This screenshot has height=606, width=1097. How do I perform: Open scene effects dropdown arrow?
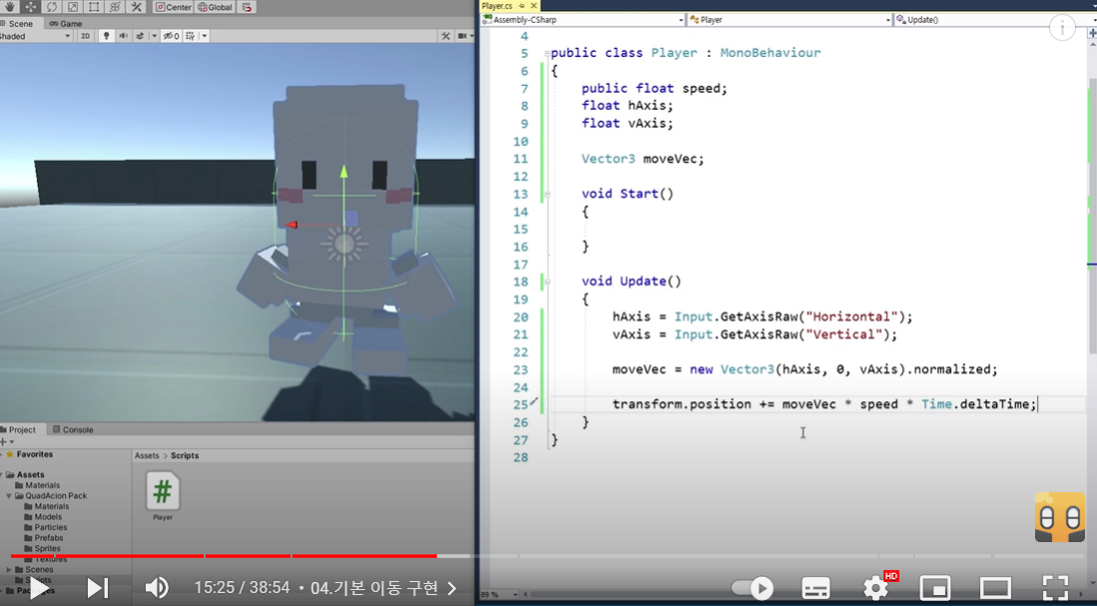point(154,36)
